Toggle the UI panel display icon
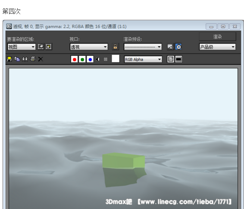Image resolution: width=244 pixels, height=209 pixels. point(178,59)
